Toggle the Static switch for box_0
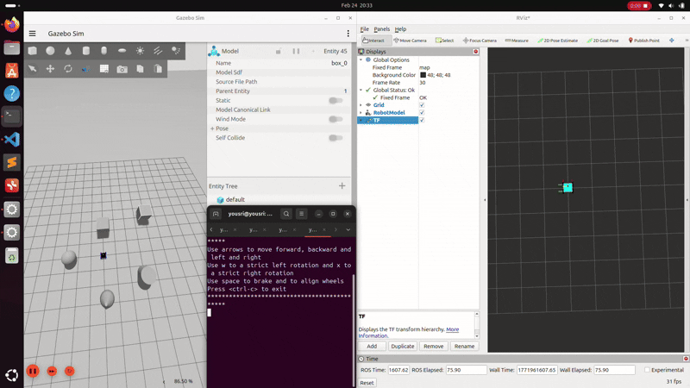 336,100
